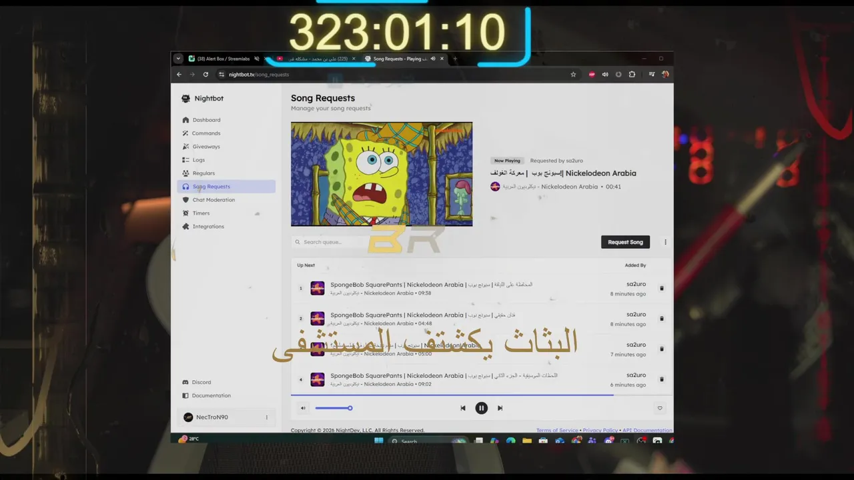The height and width of the screenshot is (480, 854).
Task: Select Song Requests sidebar item
Action: pyautogui.click(x=226, y=187)
